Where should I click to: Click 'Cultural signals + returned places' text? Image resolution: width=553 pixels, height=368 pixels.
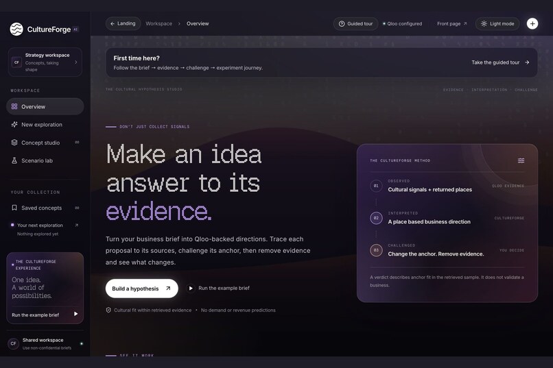click(x=430, y=189)
